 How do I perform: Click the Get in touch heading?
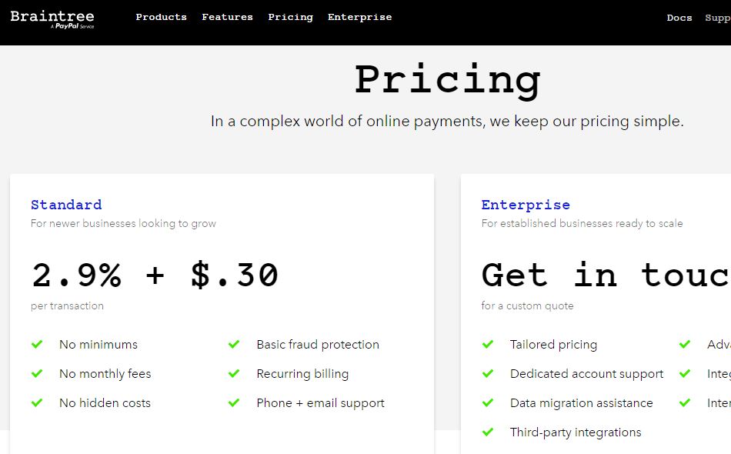606,275
